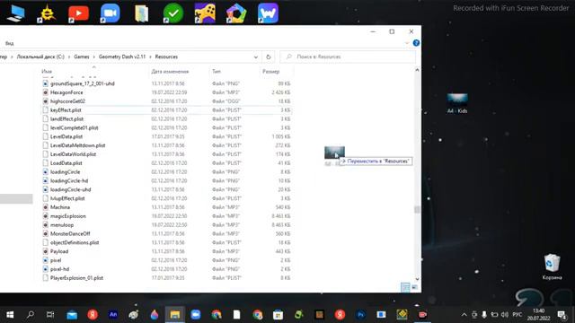Screen dimensions: 575x323
Task: Show hidden system tray icons
Action: click(464, 315)
